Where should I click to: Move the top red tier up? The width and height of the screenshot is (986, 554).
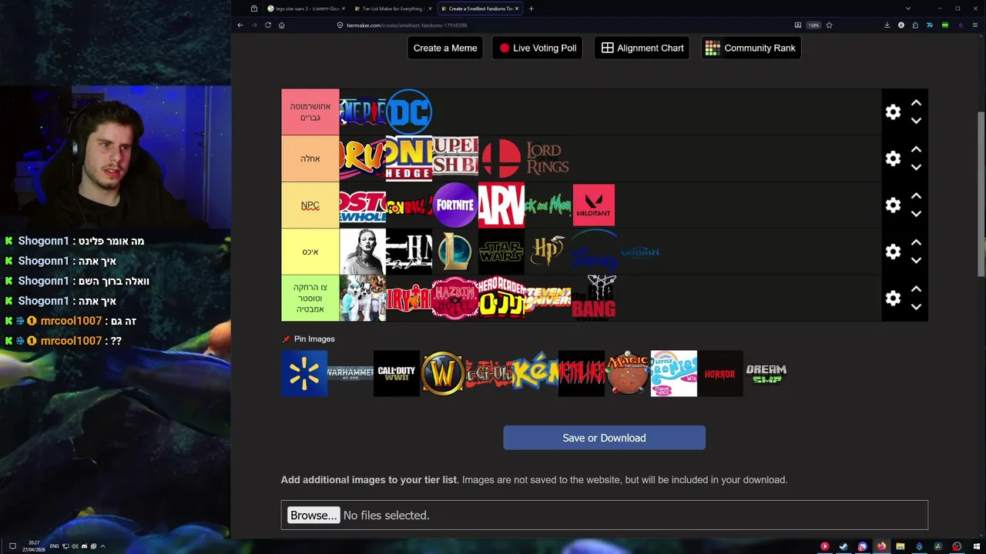pos(916,103)
